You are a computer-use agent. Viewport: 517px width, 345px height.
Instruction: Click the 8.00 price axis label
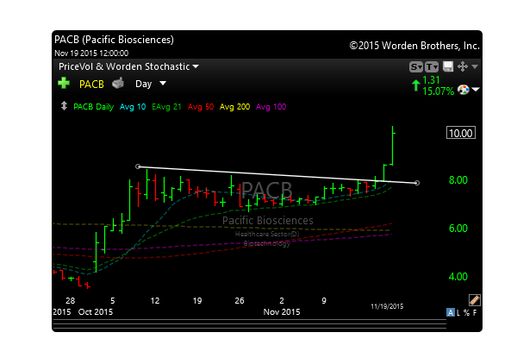458,180
